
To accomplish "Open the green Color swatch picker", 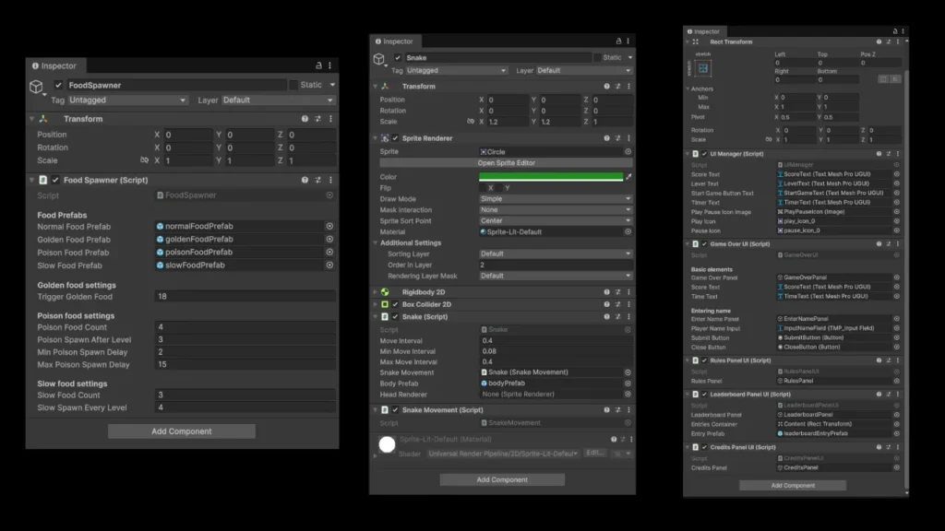I will (x=551, y=176).
